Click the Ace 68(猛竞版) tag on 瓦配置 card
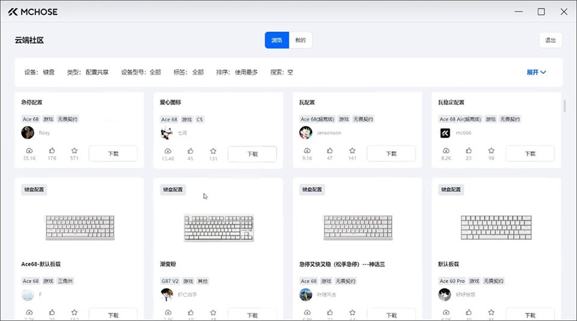 [x=317, y=119]
